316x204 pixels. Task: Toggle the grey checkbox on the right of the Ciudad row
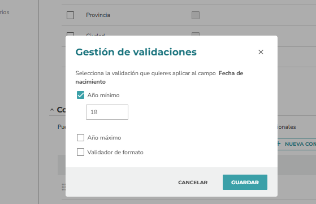pyautogui.click(x=196, y=34)
